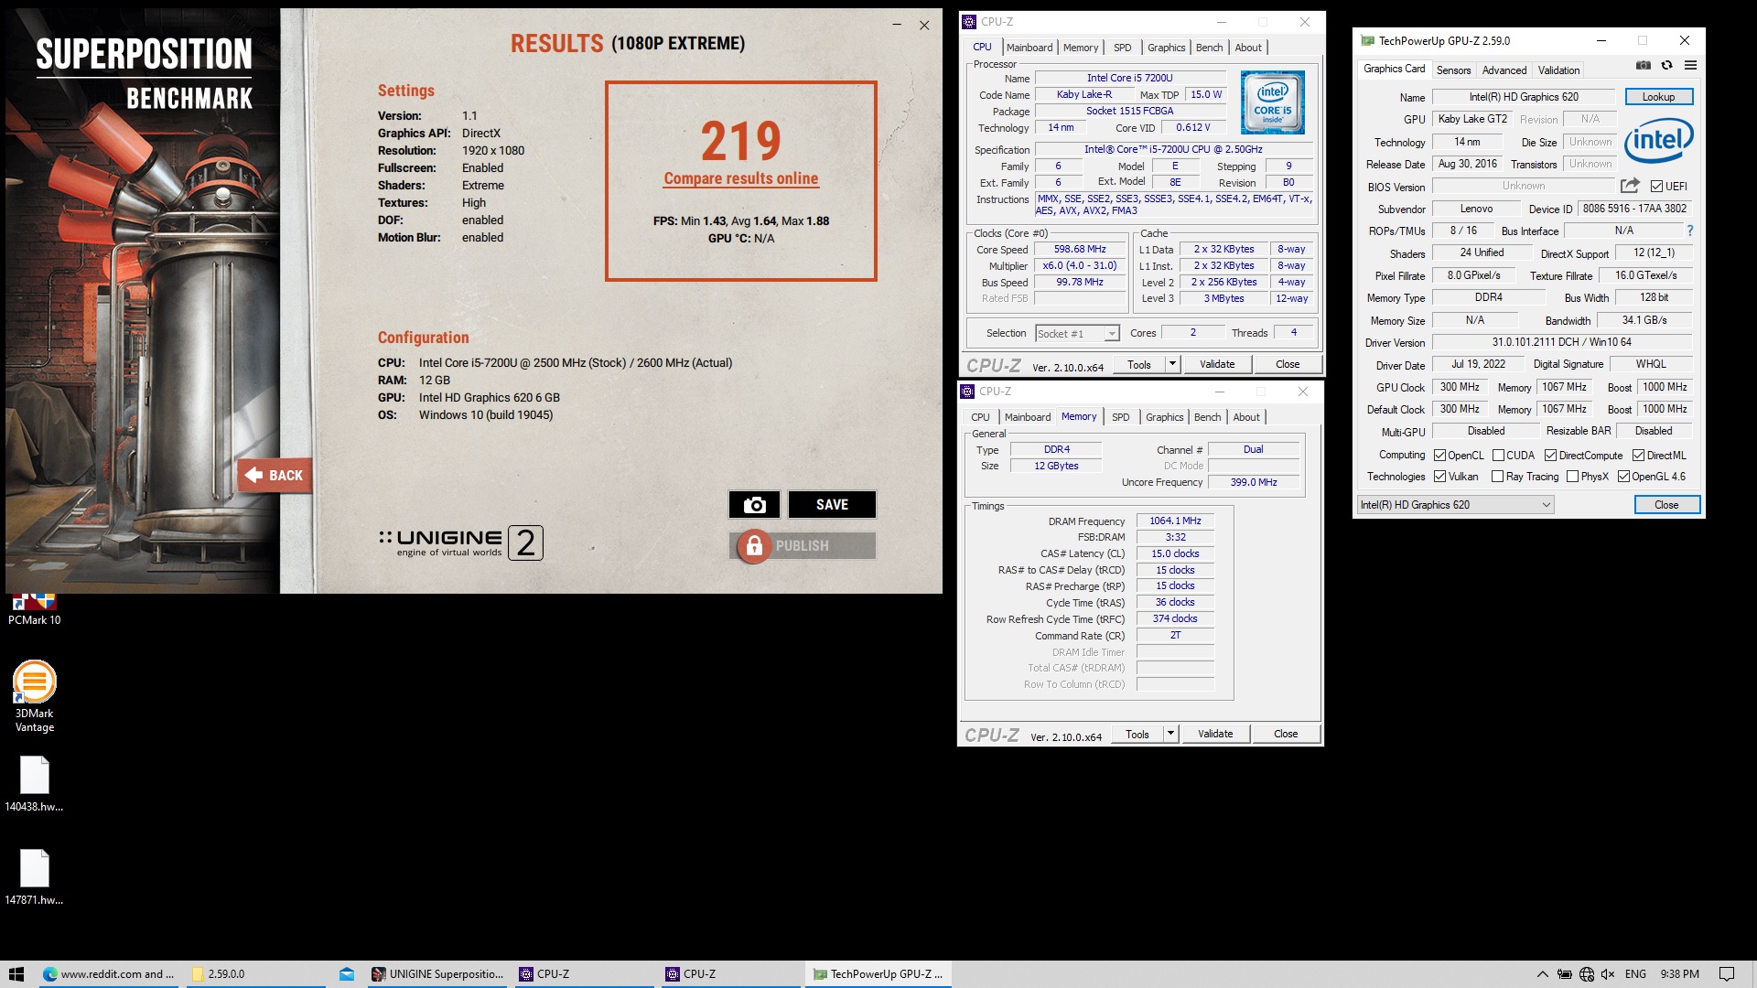1757x988 pixels.
Task: Click the ENG language indicator in tray
Action: 1635,974
